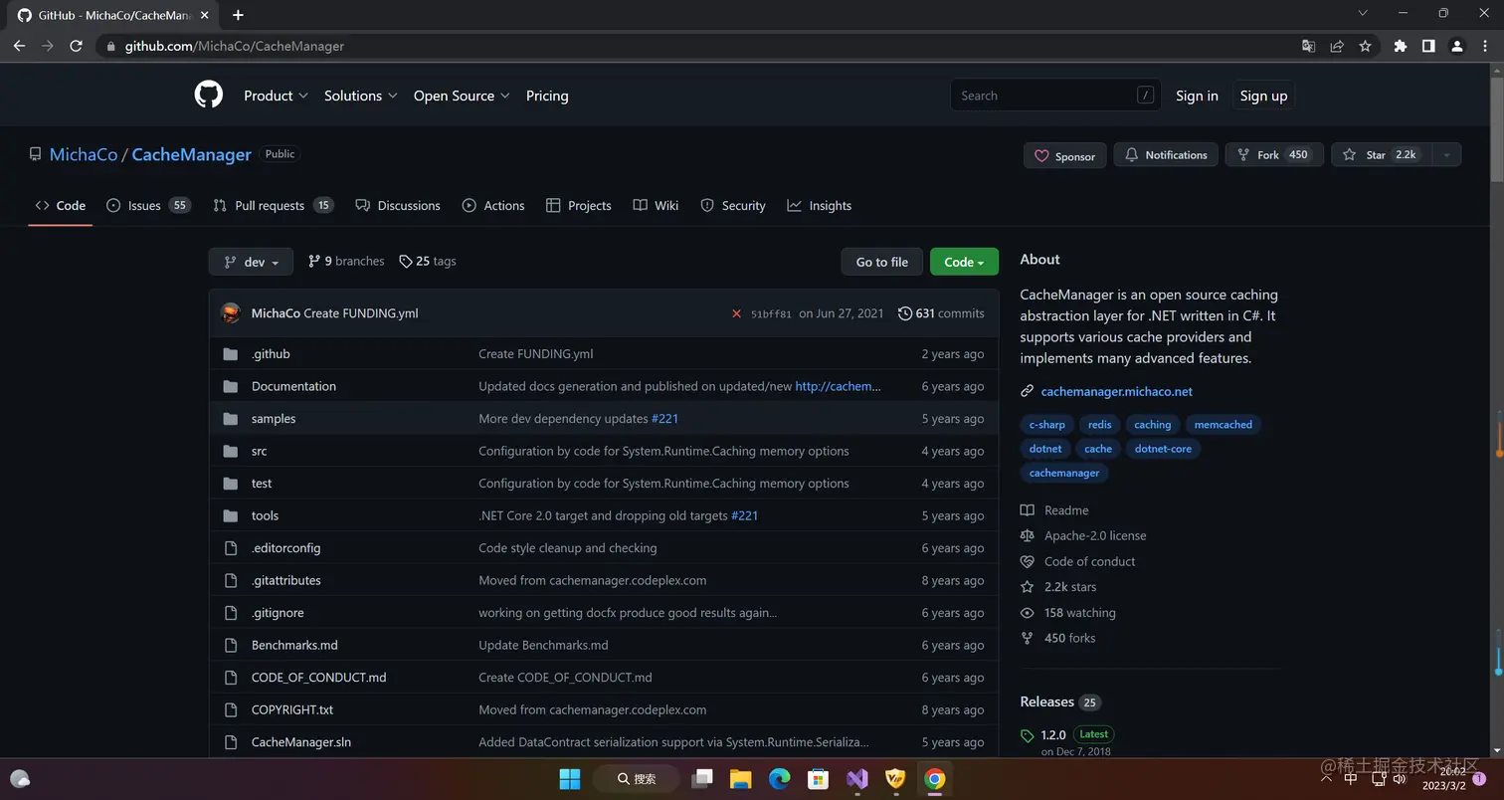Open new browser tab with plus
This screenshot has width=1504, height=800.
point(238,15)
